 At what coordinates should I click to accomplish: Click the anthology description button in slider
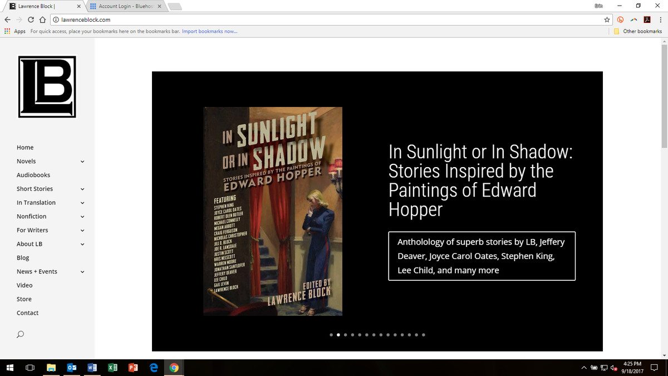click(x=482, y=256)
